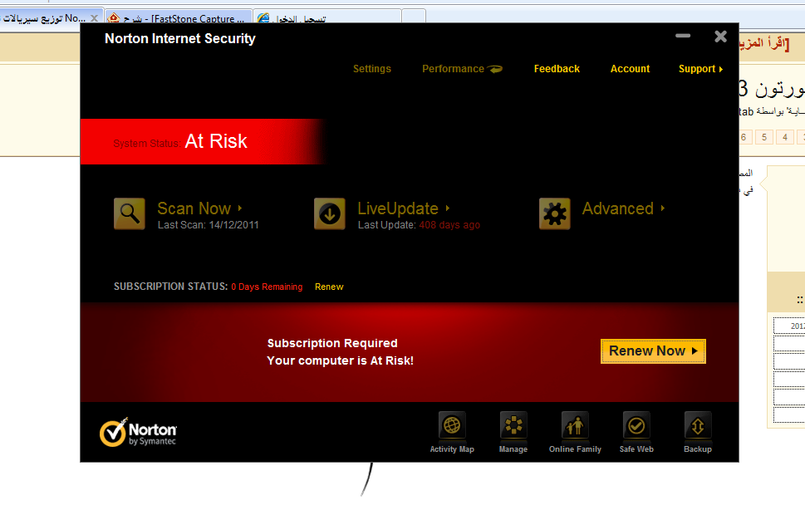Click the Scan Now magnifier icon

(x=130, y=213)
